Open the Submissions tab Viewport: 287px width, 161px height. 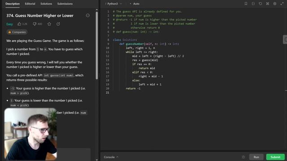coord(65,4)
